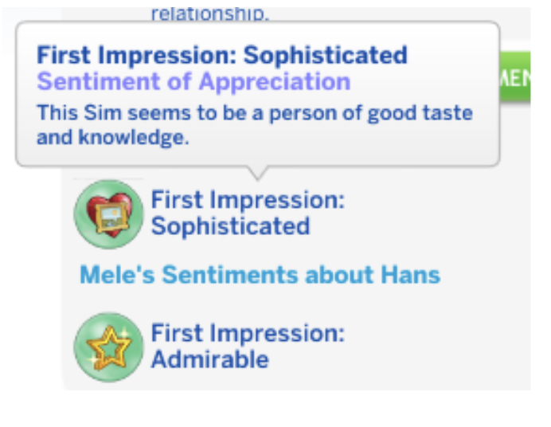Click the green button at right edge
The image size is (551, 427).
[x=515, y=76]
